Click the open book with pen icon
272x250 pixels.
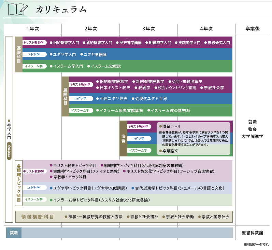pyautogui.click(x=18, y=9)
